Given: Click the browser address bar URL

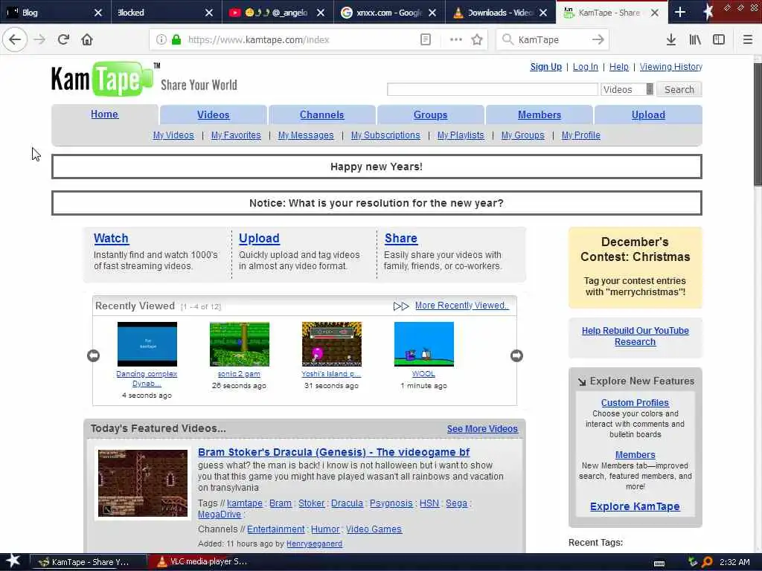Looking at the screenshot, I should [x=258, y=40].
